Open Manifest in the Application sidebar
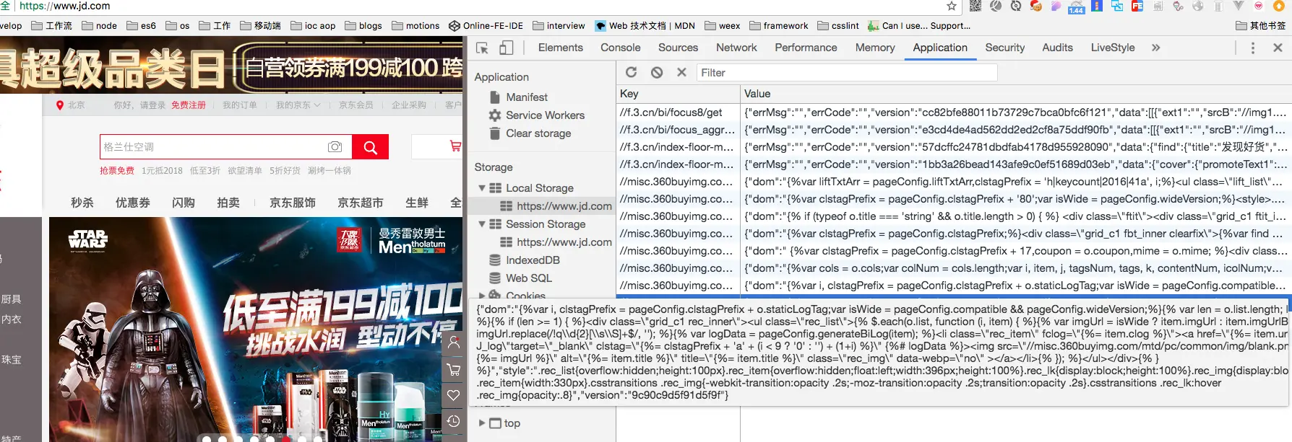Viewport: 1292px width, 442px height. point(526,97)
